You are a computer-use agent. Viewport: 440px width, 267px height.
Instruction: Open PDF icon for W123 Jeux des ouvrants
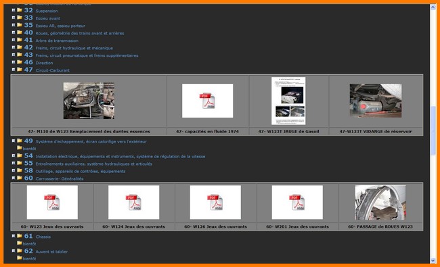[x=52, y=202]
